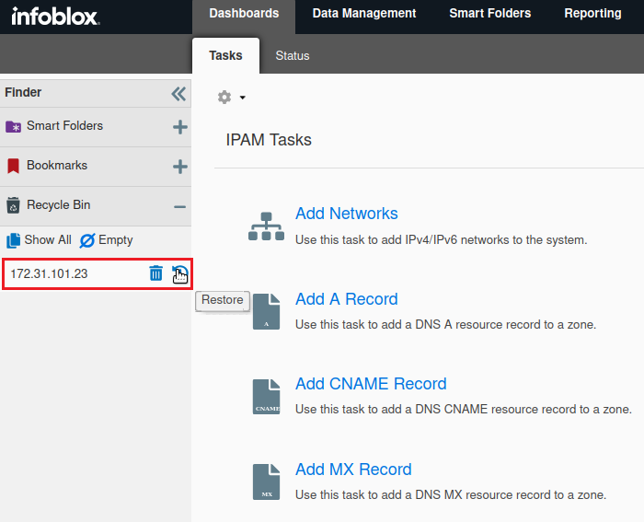Empty the Recycle Bin
The image size is (644, 522).
point(106,240)
